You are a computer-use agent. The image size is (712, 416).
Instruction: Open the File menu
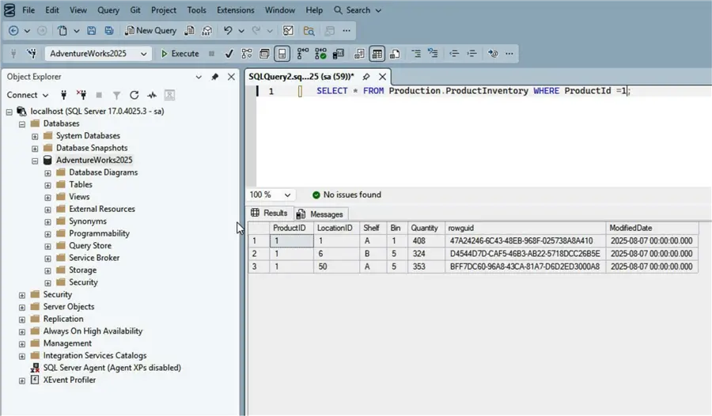tap(28, 10)
